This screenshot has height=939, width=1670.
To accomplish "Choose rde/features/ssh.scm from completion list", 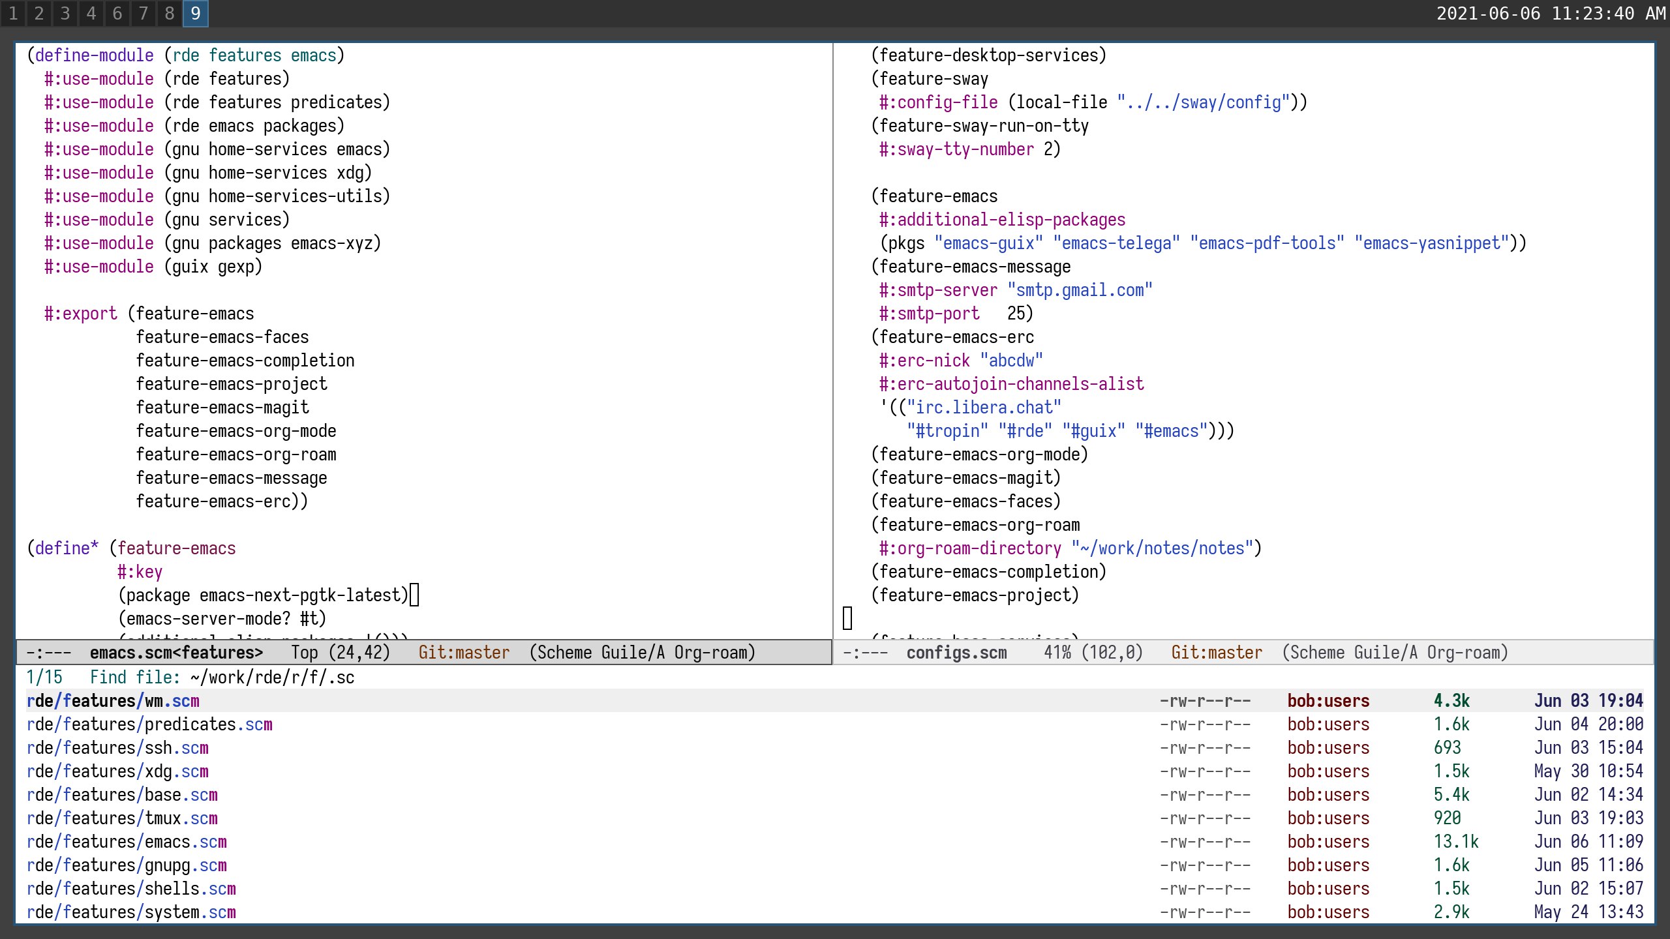I will click(x=117, y=748).
